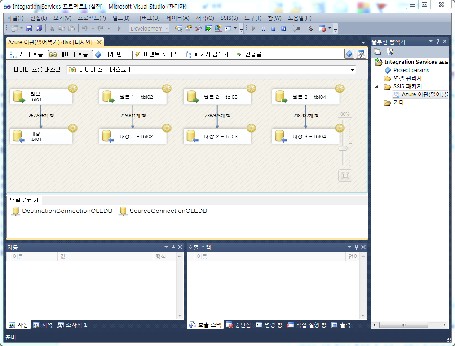Switch to the 제어 흐름 tab

pyautogui.click(x=27, y=54)
